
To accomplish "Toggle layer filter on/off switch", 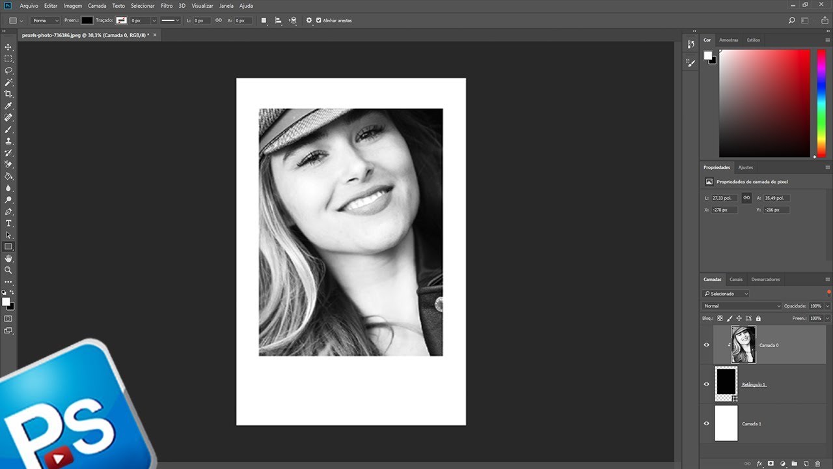I will [828, 292].
